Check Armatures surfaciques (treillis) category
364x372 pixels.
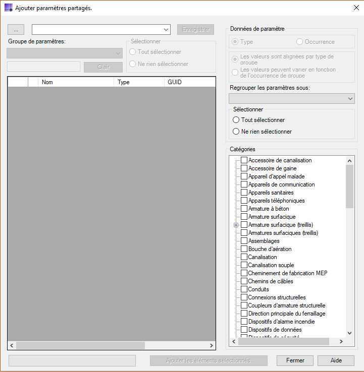[x=244, y=233]
